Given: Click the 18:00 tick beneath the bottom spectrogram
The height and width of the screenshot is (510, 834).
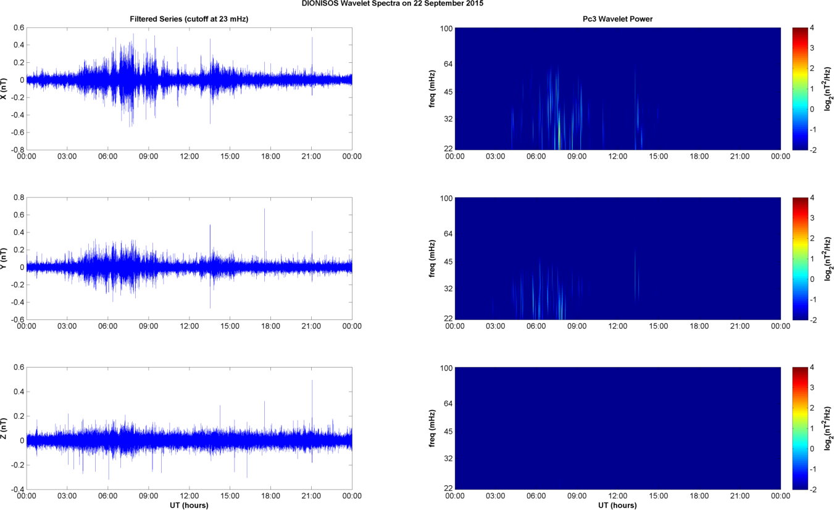Looking at the screenshot, I should coord(699,496).
